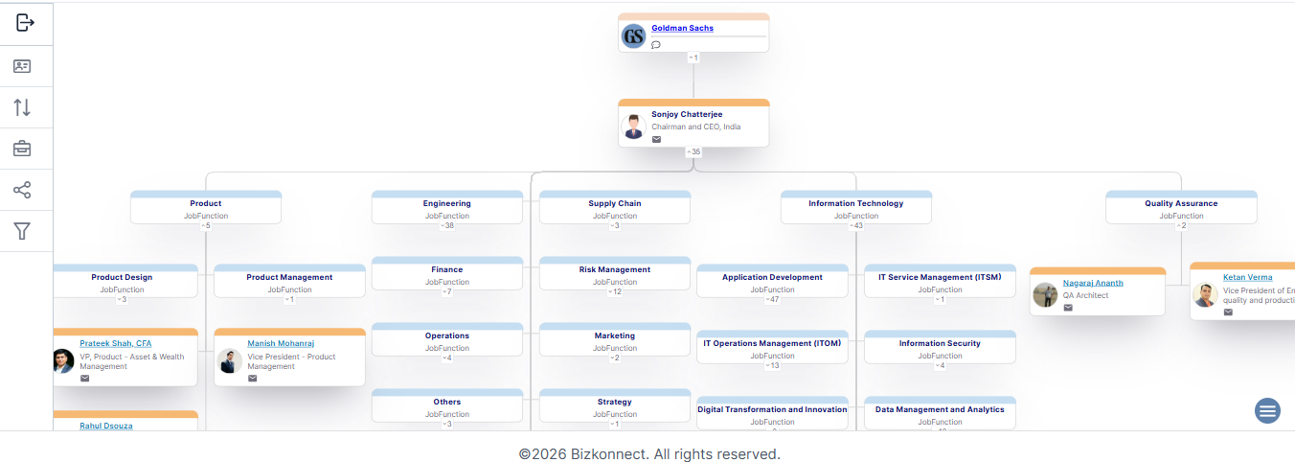Image resolution: width=1295 pixels, height=462 pixels.
Task: Collapse Sonjoy Chatterjee's 35 reports
Action: coord(693,151)
